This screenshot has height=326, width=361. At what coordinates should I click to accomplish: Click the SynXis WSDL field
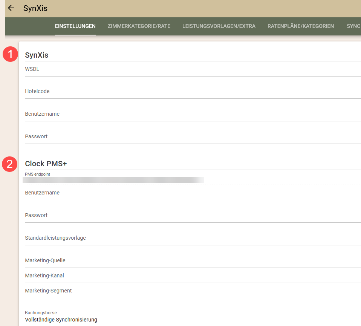[x=193, y=69]
